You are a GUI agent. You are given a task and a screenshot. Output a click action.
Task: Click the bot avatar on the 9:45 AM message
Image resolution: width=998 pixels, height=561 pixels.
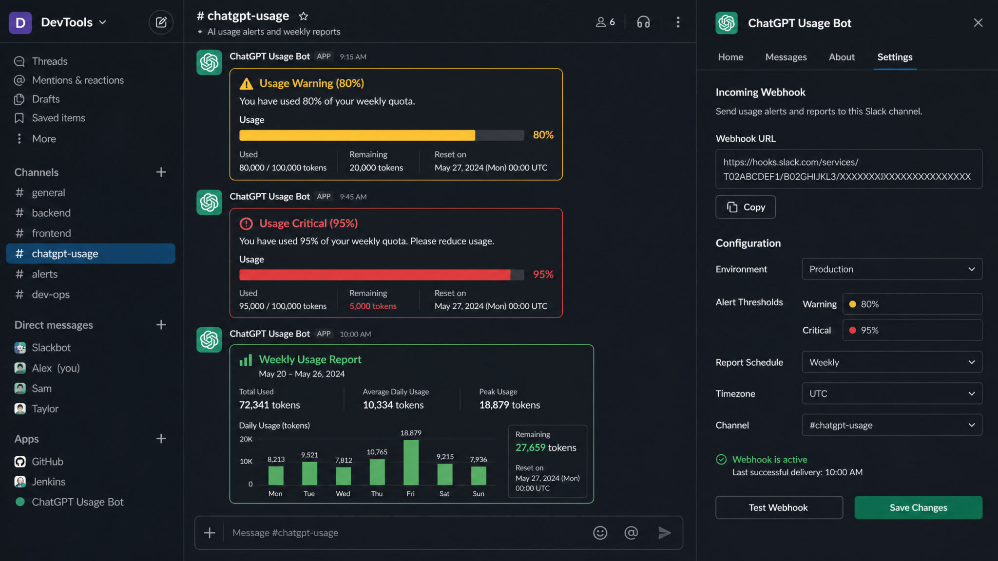pyautogui.click(x=209, y=203)
